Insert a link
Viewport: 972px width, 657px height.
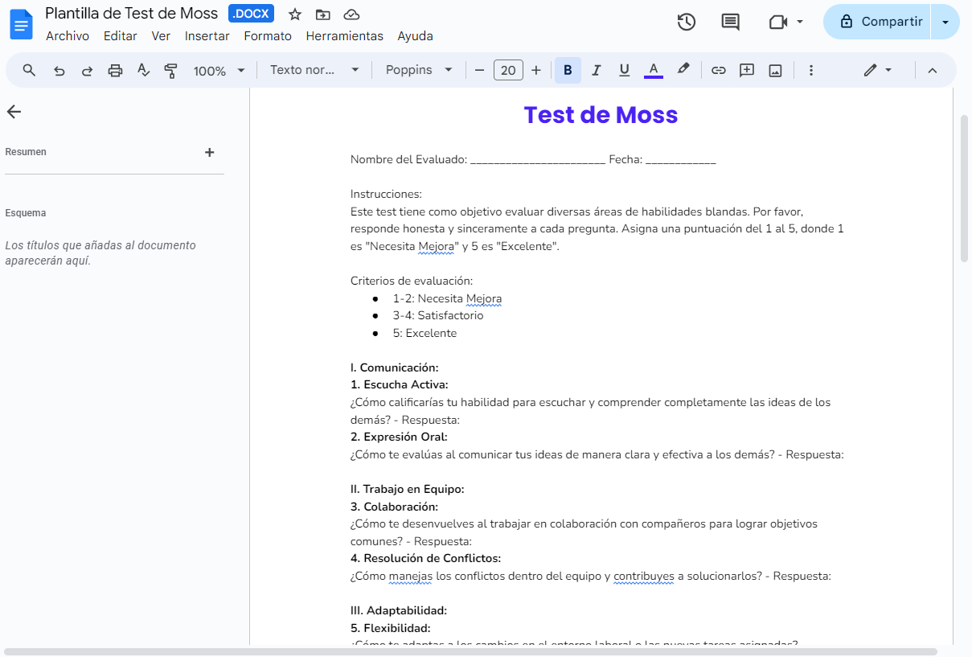718,70
